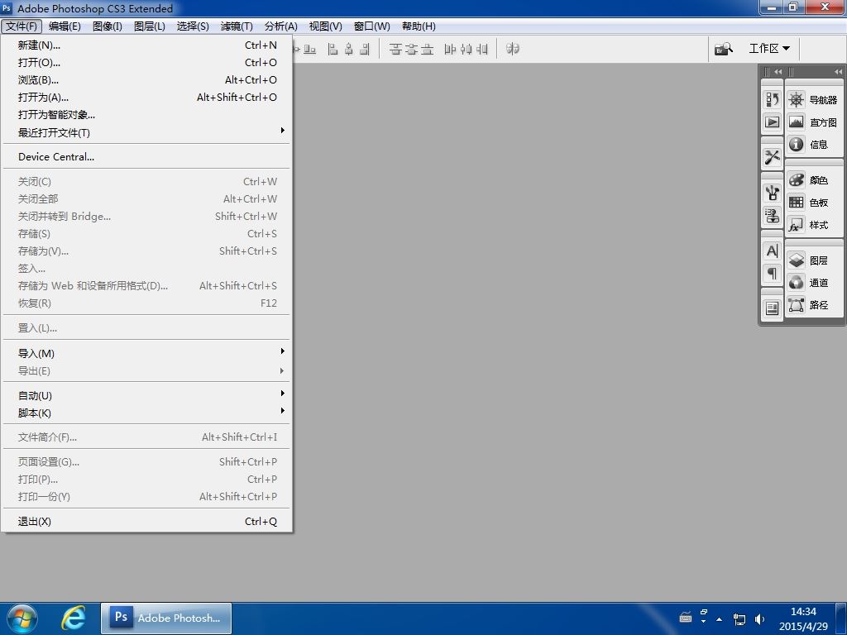Screen dimensions: 847x635
Task: Choose 浏览(B)... from the File menu
Action: 146,80
